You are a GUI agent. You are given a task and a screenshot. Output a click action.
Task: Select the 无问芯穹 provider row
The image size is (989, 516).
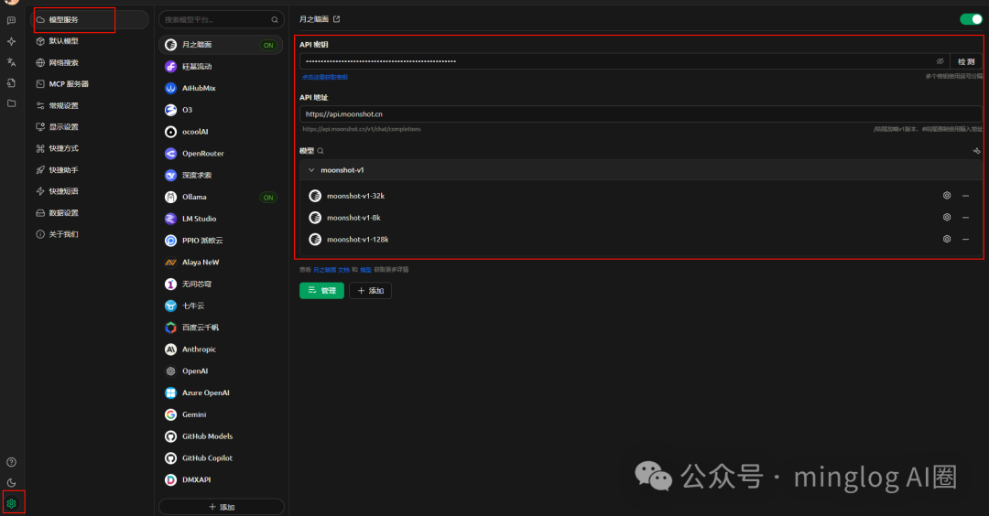tap(221, 284)
